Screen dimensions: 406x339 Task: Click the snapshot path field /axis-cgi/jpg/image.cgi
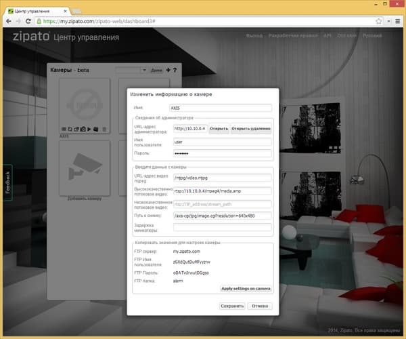(223, 216)
